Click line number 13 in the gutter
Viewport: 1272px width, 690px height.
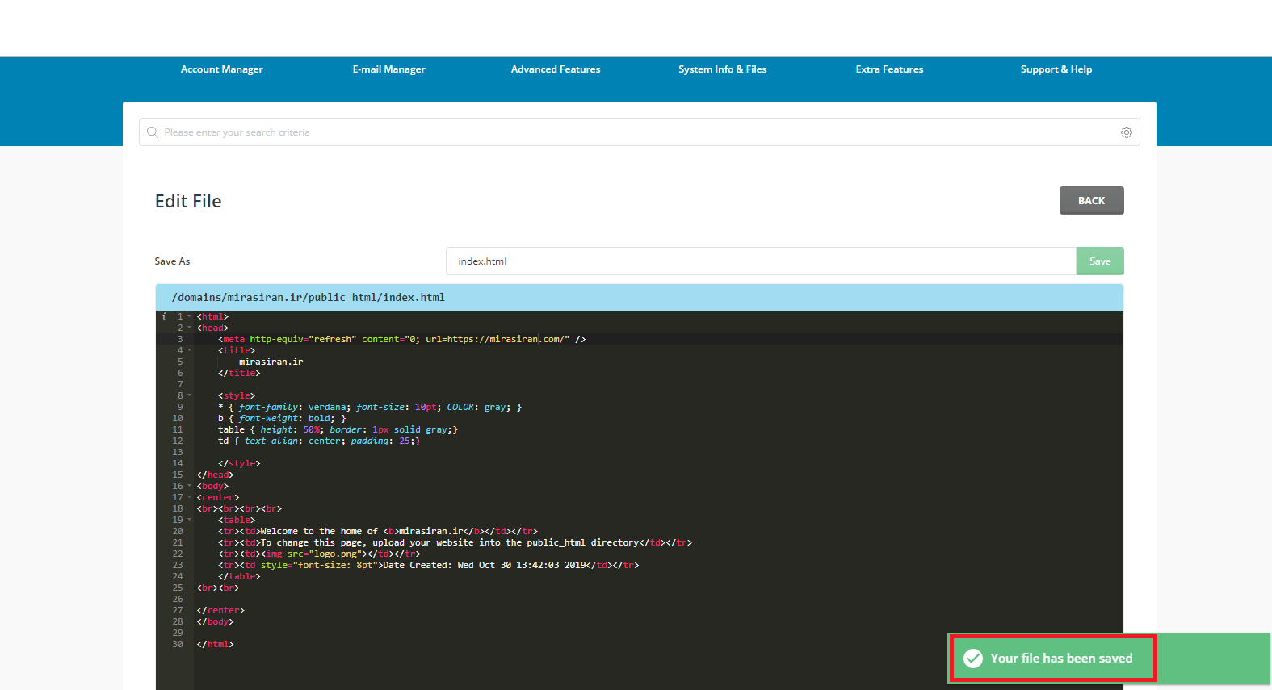tap(178, 452)
